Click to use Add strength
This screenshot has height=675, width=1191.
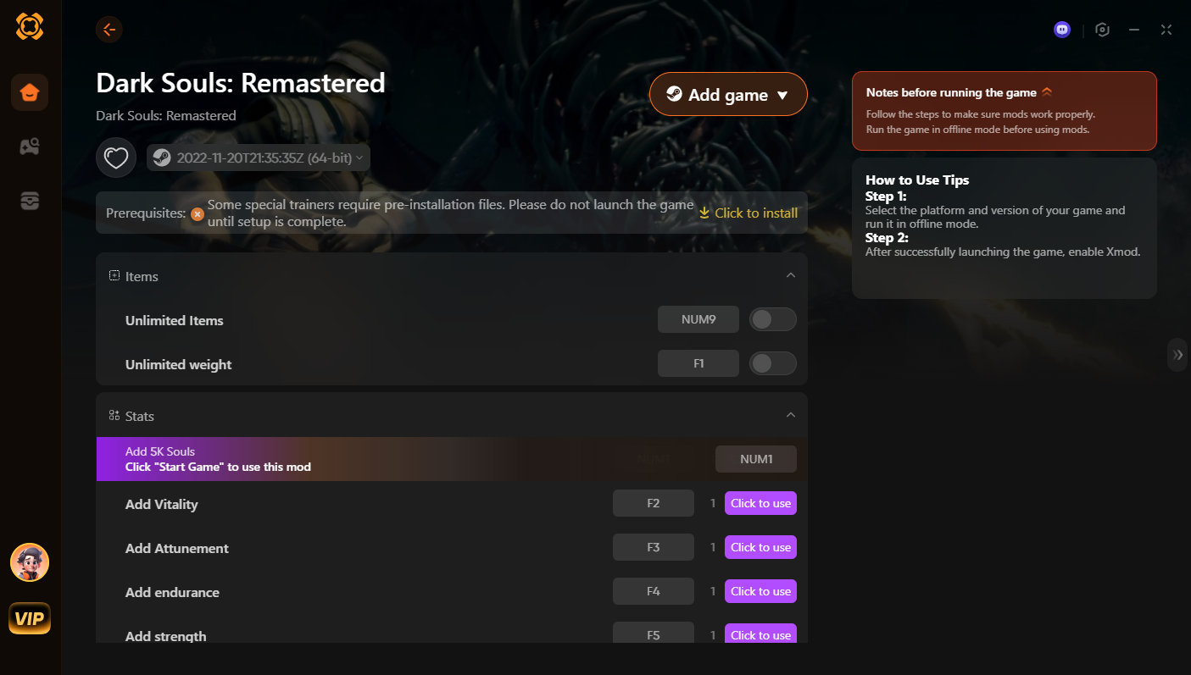[x=760, y=634]
